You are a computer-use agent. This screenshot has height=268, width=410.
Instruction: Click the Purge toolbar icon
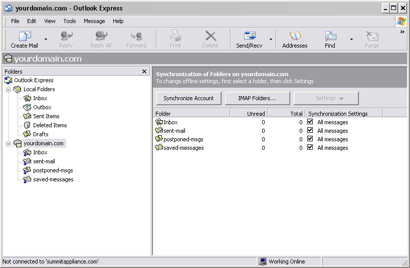pyautogui.click(x=372, y=36)
